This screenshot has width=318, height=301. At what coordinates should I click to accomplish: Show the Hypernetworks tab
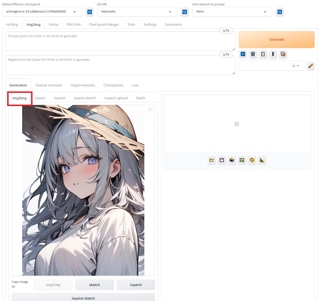(x=83, y=85)
